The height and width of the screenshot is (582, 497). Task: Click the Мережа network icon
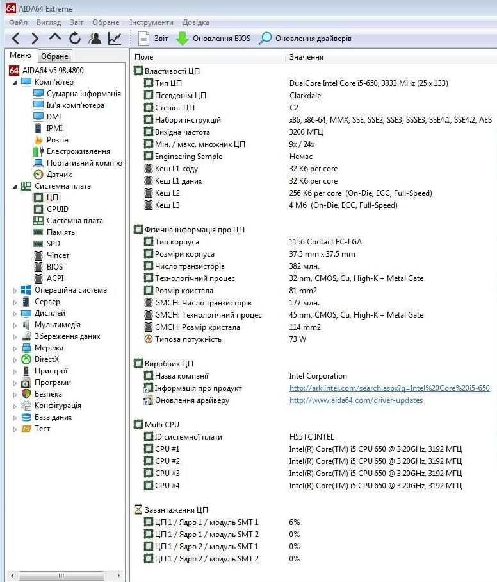[26, 348]
